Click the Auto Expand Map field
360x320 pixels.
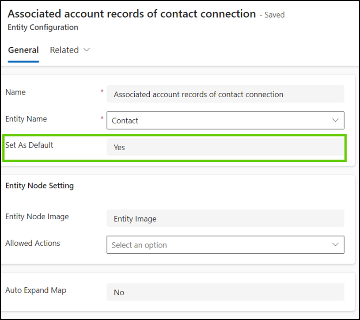coord(225,292)
